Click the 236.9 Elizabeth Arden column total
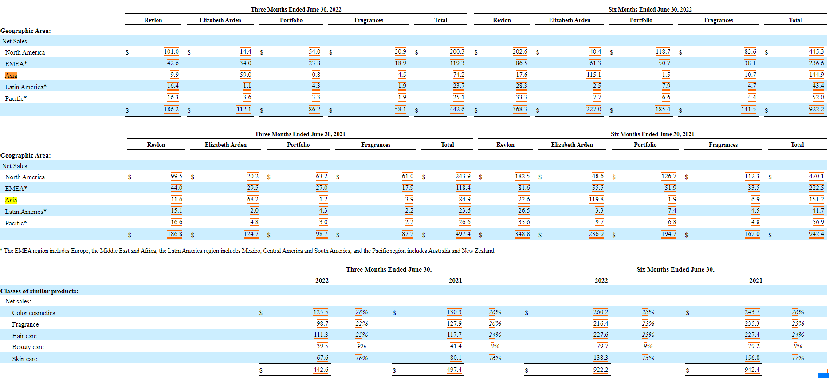 coord(596,234)
